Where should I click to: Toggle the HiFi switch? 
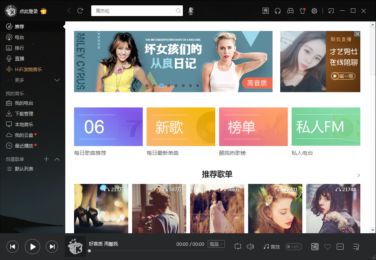click(294, 247)
